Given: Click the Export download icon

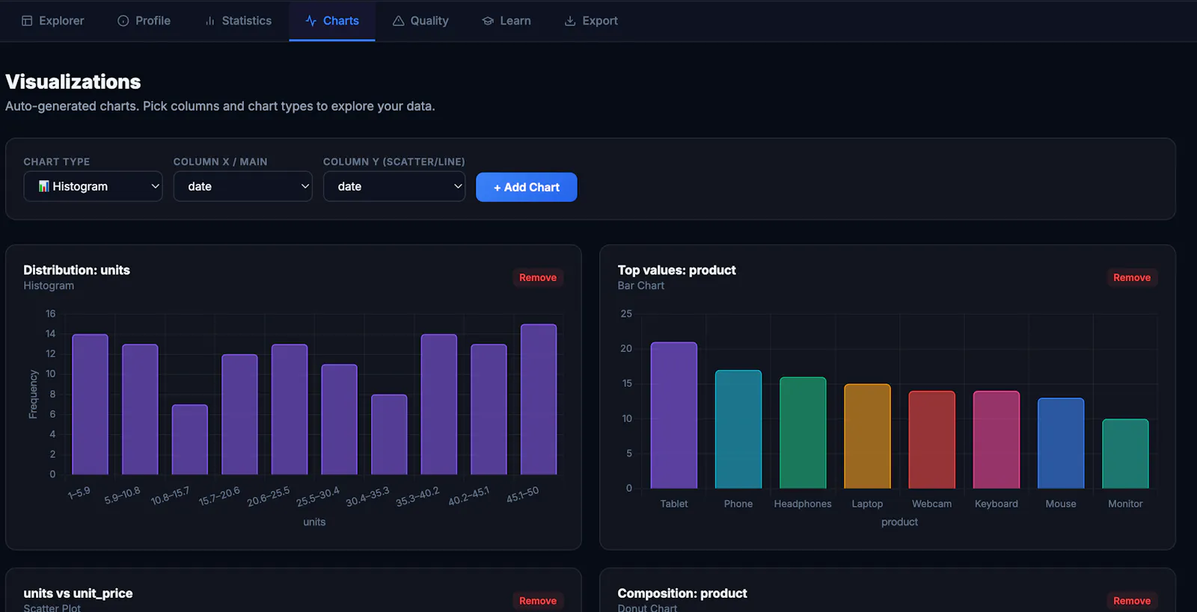Looking at the screenshot, I should 570,21.
